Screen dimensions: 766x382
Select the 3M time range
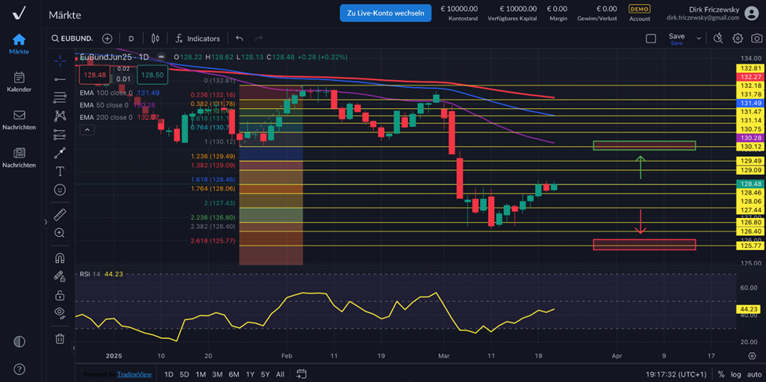click(x=217, y=375)
